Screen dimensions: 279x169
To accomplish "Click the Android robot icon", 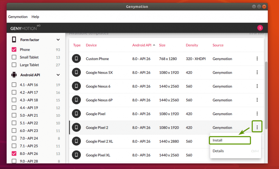I will coord(14,75).
